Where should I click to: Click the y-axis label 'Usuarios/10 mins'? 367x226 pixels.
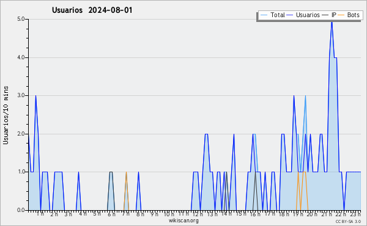tap(6, 115)
